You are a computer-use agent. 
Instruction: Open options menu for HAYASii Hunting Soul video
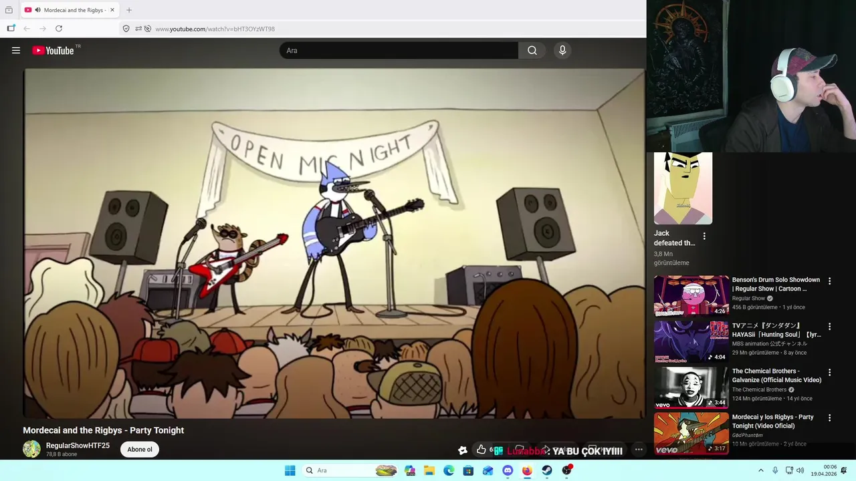click(x=829, y=327)
